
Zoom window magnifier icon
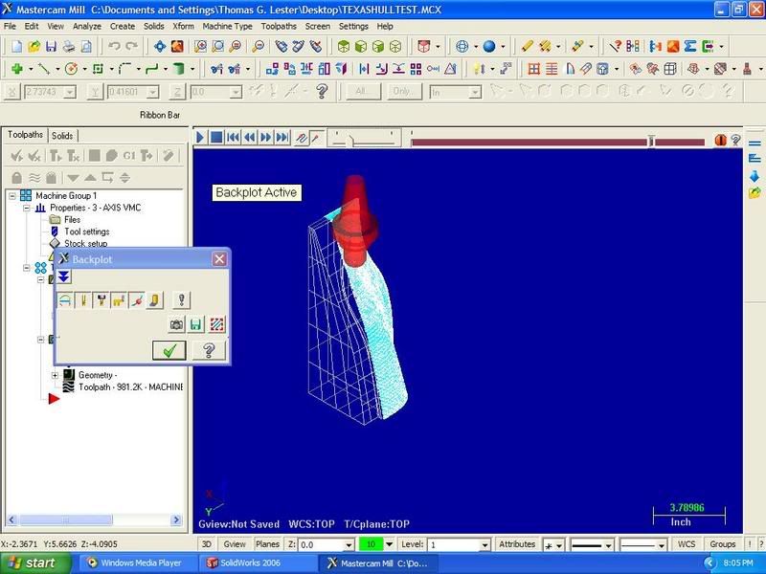[x=218, y=46]
